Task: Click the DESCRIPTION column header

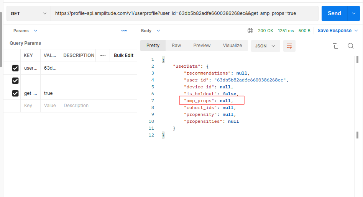Action: coord(79,55)
